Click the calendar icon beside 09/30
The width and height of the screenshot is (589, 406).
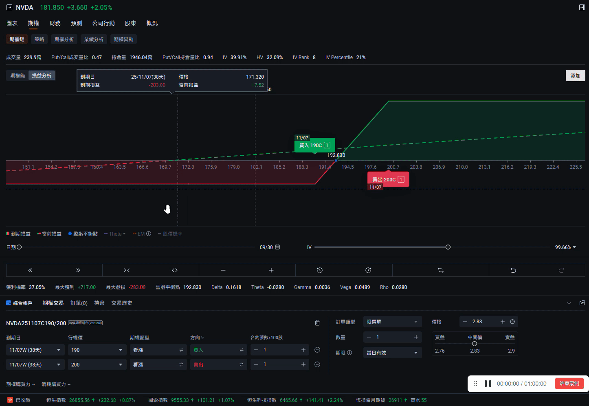click(x=277, y=247)
